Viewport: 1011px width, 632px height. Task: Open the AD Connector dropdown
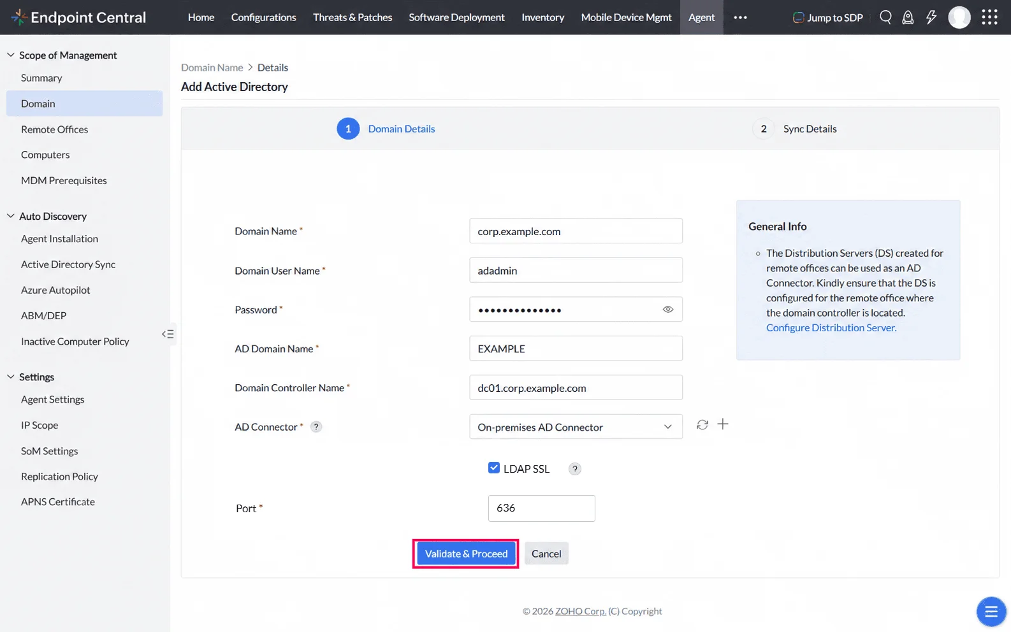(576, 427)
